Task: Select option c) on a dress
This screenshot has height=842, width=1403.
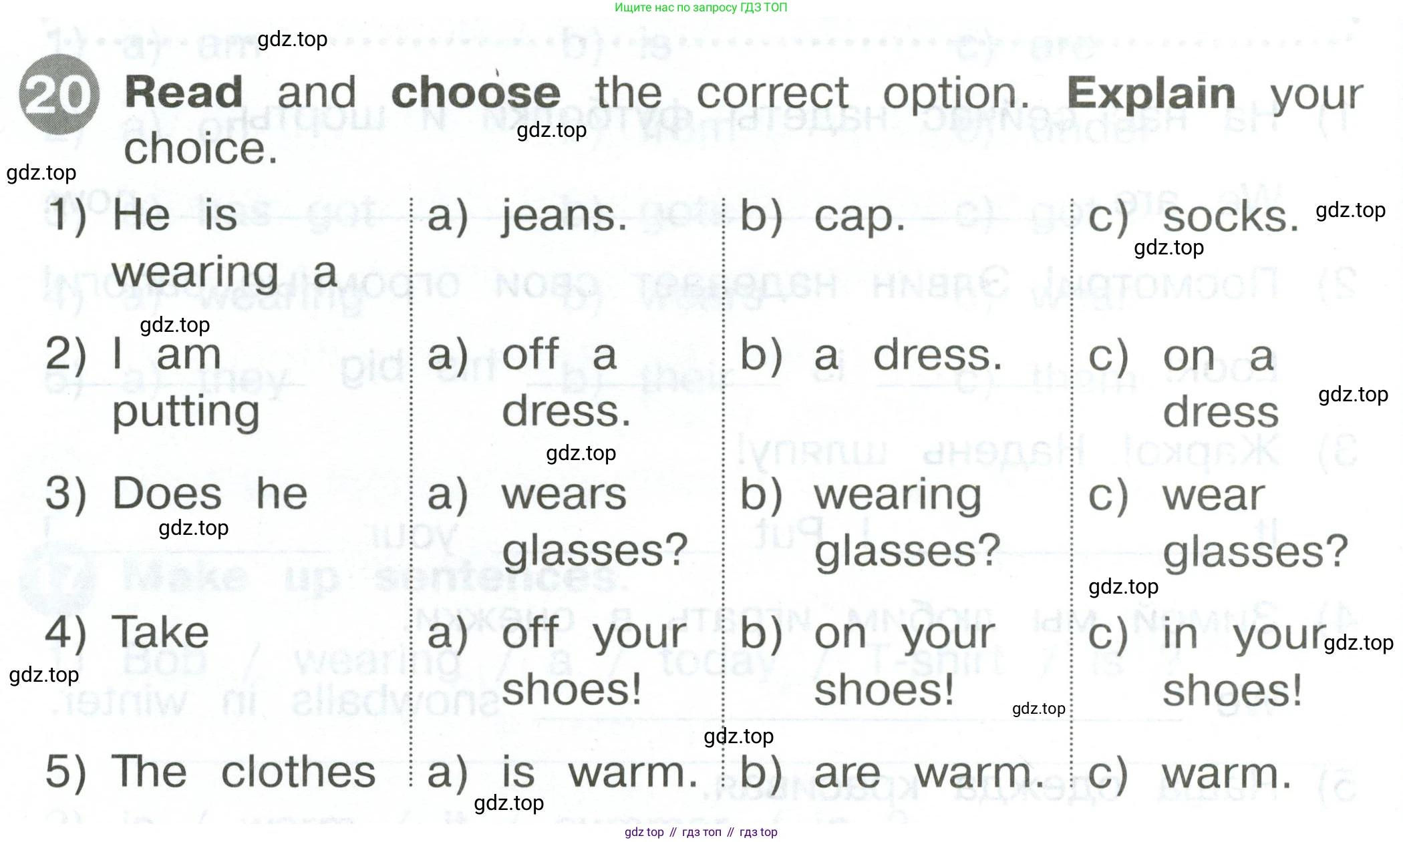Action: [1183, 383]
